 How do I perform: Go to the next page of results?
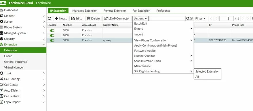(243, 19)
